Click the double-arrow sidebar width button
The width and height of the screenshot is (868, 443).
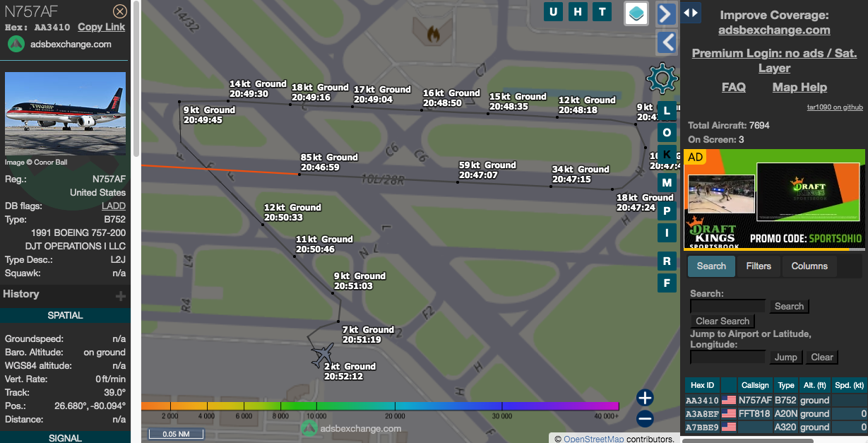point(691,12)
